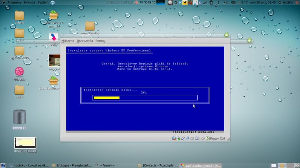
Task: Click the green round button on VirtualBox titlebar
Action: (x=226, y=35)
